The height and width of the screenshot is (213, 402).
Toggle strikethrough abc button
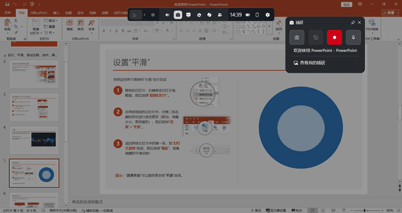coord(129,31)
